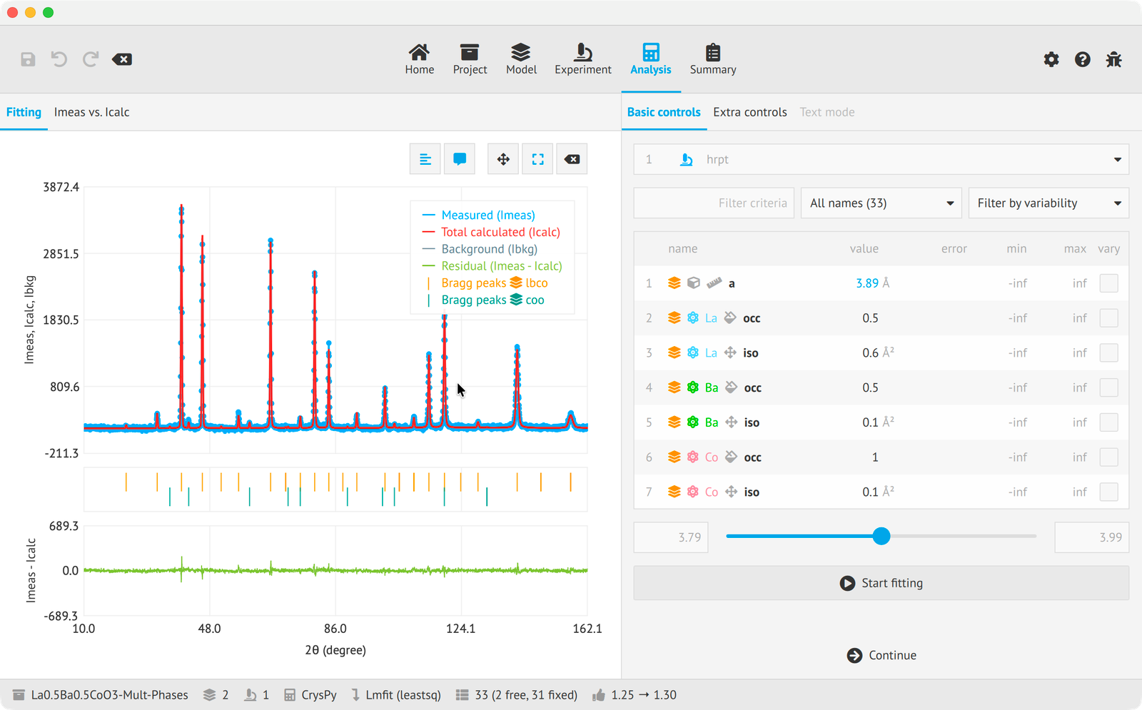
Task: Click the Filter criteria input field
Action: [714, 203]
